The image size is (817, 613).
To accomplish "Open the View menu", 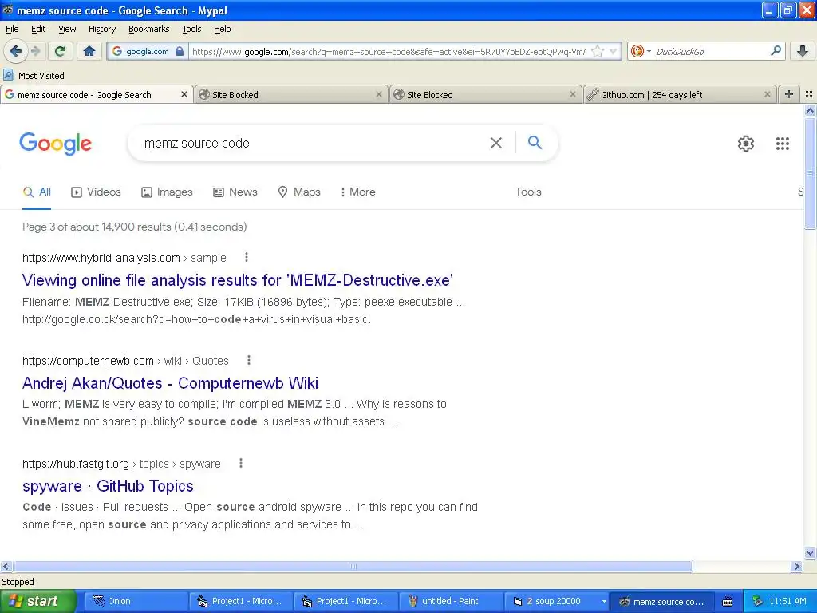I will coord(67,29).
